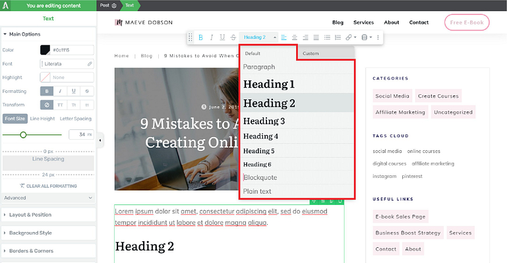Choose Blockquote from style list
Screen dimensions: 507x263
click(297, 177)
